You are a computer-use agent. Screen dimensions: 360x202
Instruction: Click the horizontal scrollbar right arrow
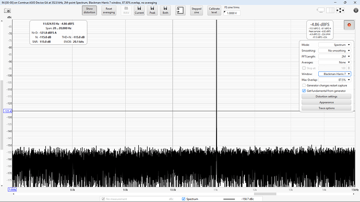click(354, 194)
